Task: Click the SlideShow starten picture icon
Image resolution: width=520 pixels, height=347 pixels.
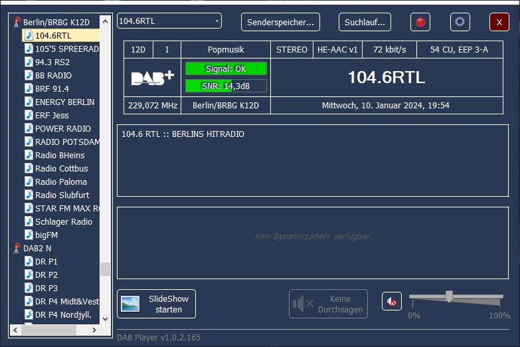Action: [130, 304]
